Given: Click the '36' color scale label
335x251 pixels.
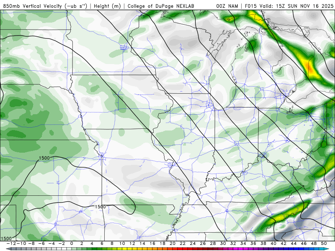Looking at the screenshot, I should (253, 243).
